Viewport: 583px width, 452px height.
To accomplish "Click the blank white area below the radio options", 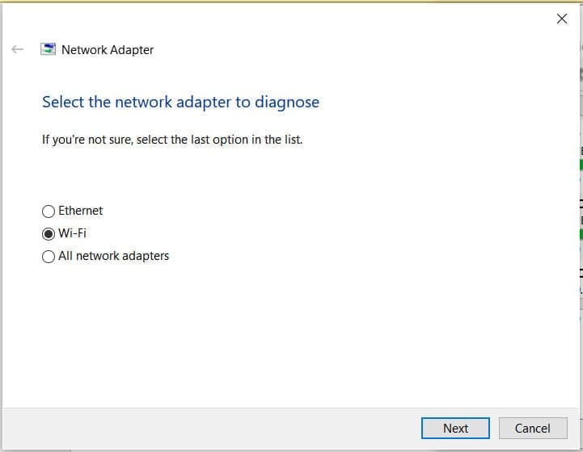I will 283,339.
